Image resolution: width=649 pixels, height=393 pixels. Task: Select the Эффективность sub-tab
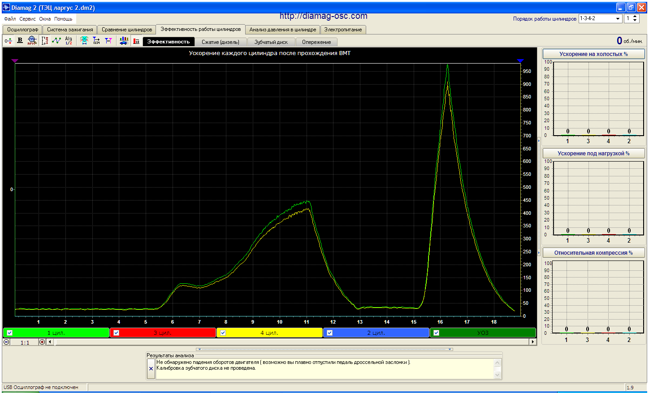169,42
